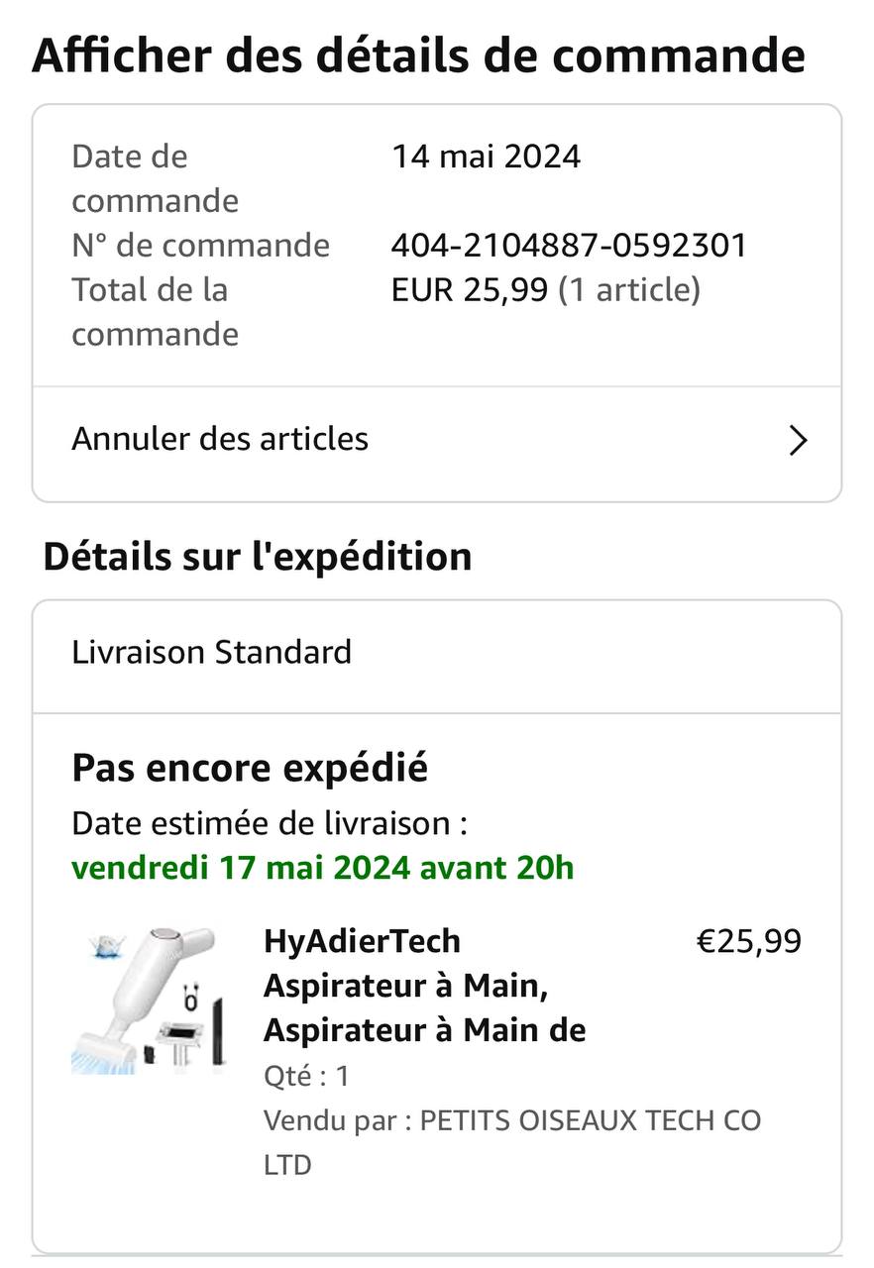The image size is (874, 1268).
Task: Click the €25,99 item price
Action: click(x=748, y=941)
